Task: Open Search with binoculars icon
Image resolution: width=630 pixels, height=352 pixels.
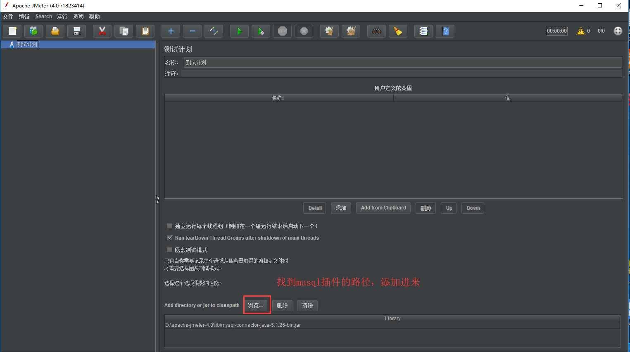Action: (376, 31)
